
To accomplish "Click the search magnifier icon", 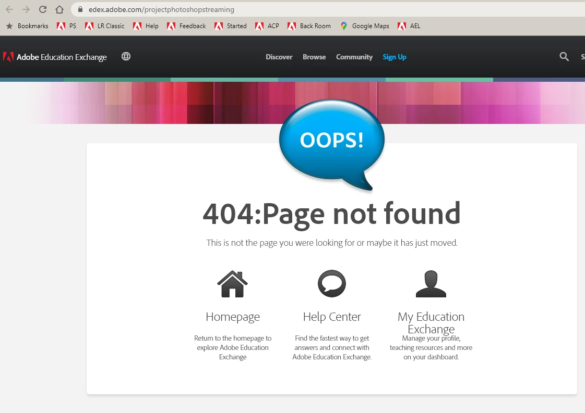I will [564, 57].
